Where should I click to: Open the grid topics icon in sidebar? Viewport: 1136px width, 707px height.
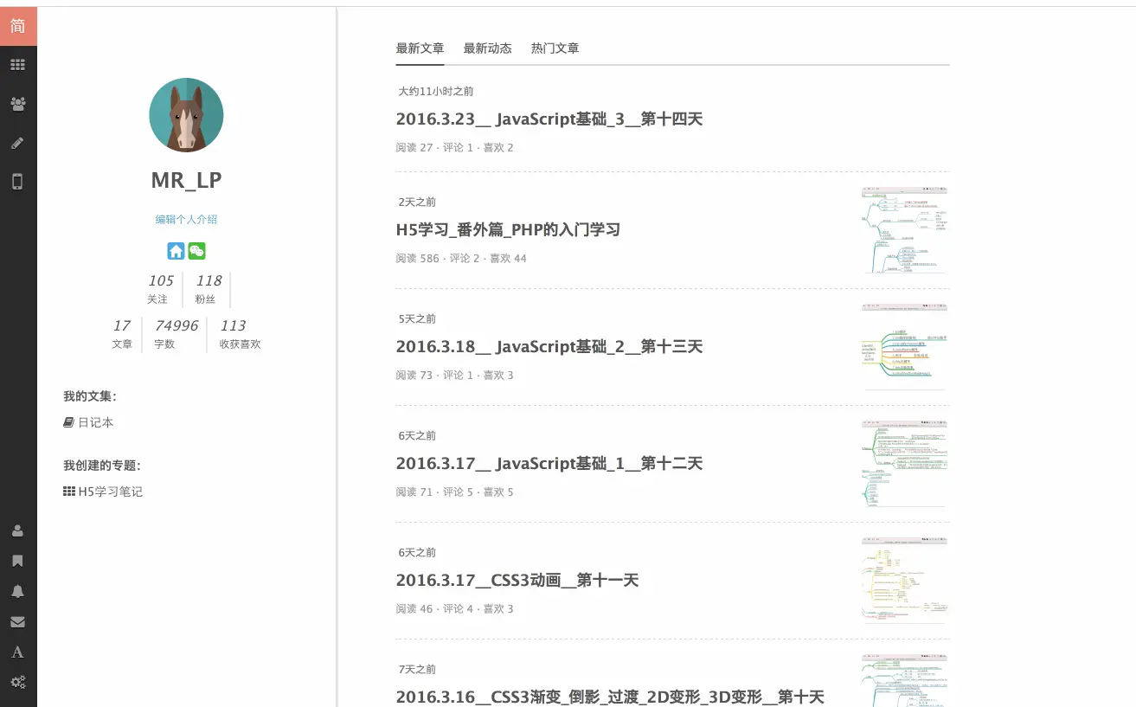18,65
